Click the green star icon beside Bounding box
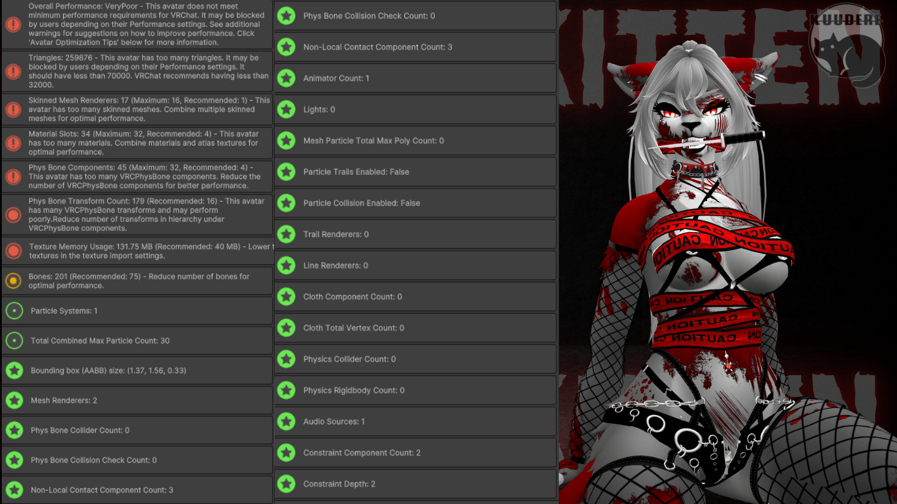 [14, 370]
